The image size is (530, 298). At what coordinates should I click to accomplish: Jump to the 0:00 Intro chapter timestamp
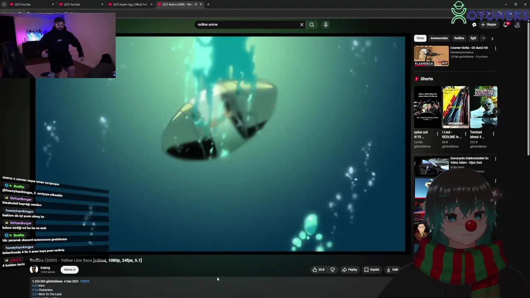click(x=35, y=286)
